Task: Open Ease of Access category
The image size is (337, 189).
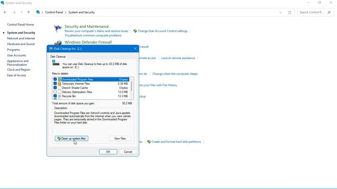Action: pos(16,76)
